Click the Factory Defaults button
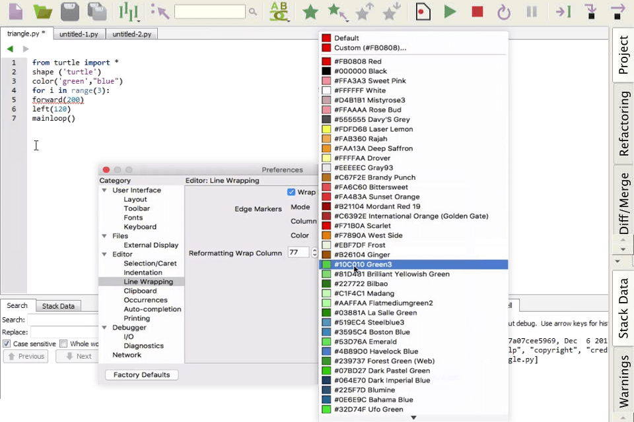Viewport: 634px width, 422px height. [141, 375]
